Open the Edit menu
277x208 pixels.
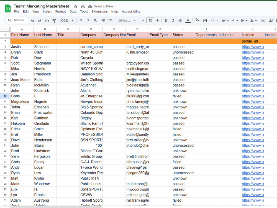(x=26, y=11)
